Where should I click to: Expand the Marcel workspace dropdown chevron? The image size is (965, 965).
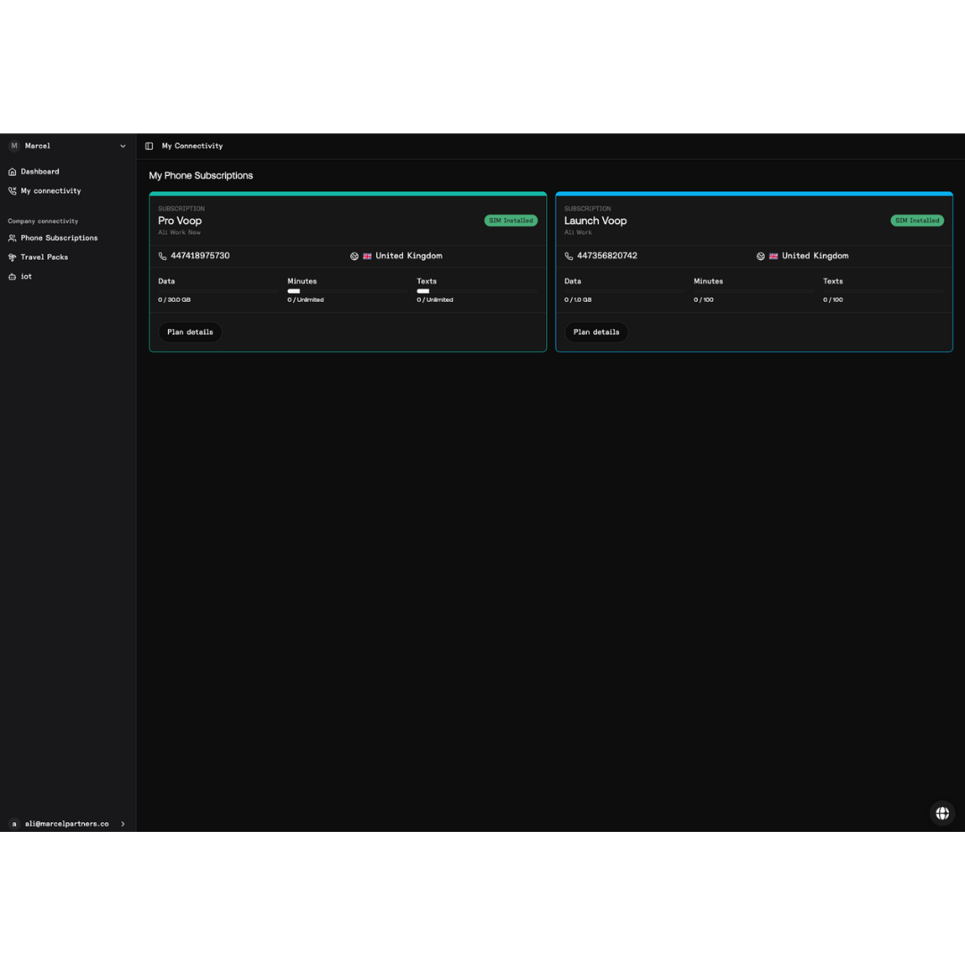point(122,147)
